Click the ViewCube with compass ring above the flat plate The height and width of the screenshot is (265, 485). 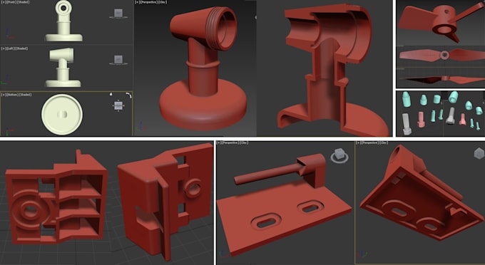339,156
